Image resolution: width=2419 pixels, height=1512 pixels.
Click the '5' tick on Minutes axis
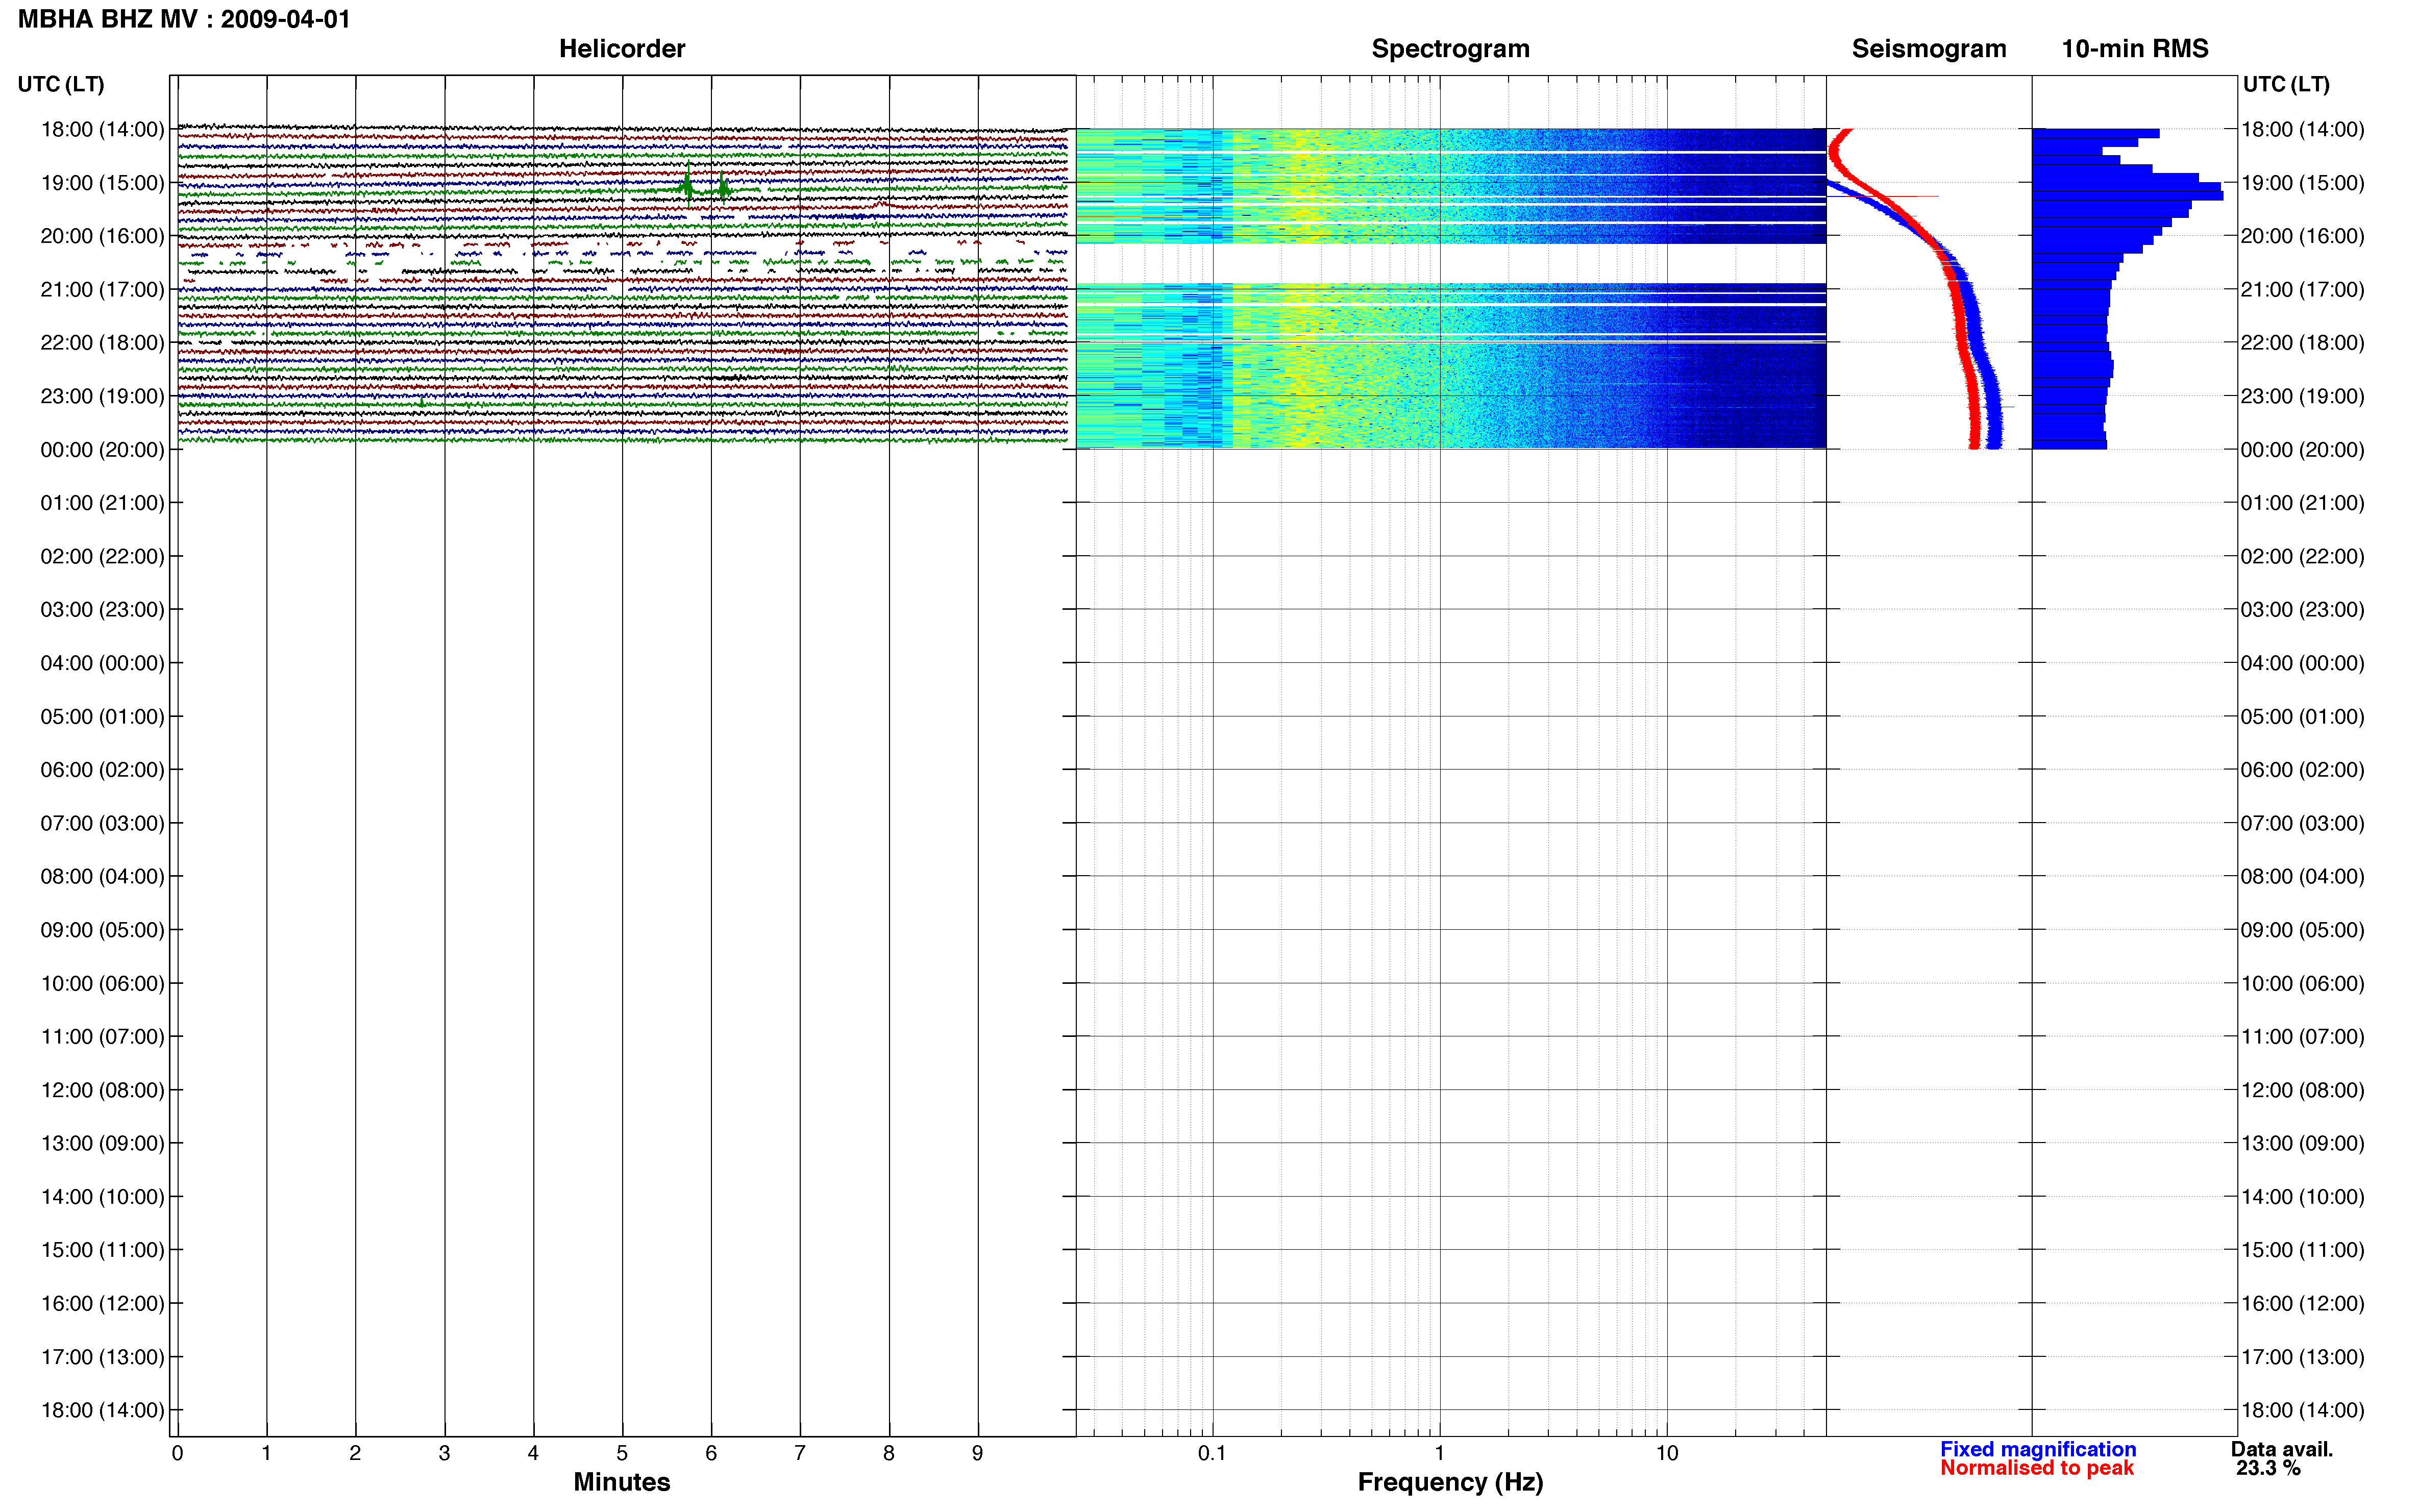point(622,1453)
